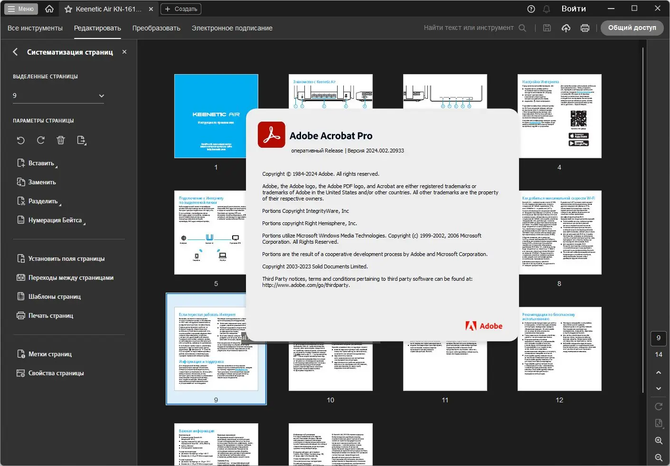The height and width of the screenshot is (466, 670).
Task: Open Переходы между страницами
Action: [x=65, y=277]
